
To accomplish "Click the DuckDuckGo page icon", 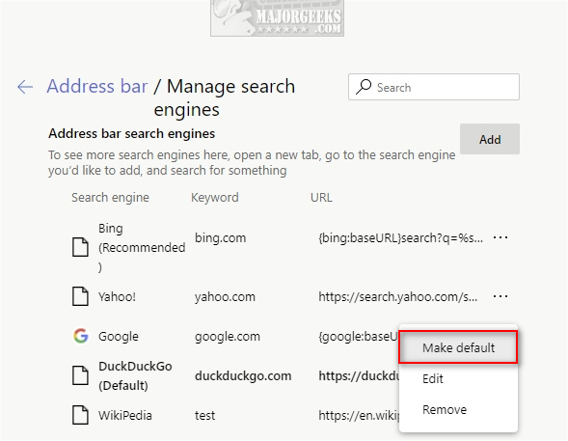I will (x=80, y=375).
